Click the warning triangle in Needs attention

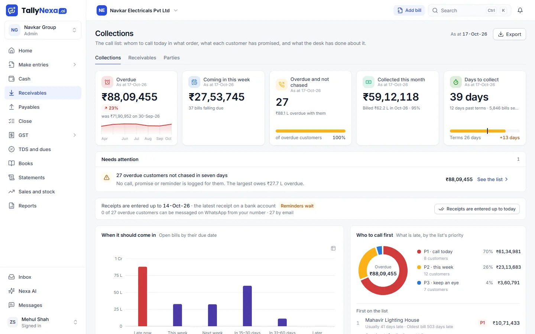click(107, 178)
